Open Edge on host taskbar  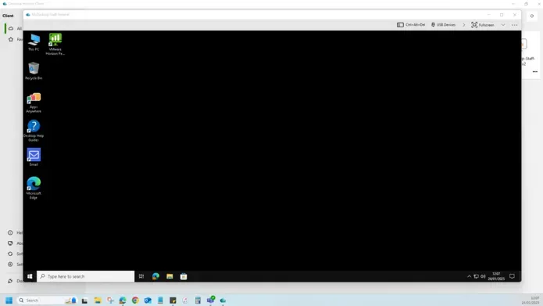pyautogui.click(x=123, y=301)
